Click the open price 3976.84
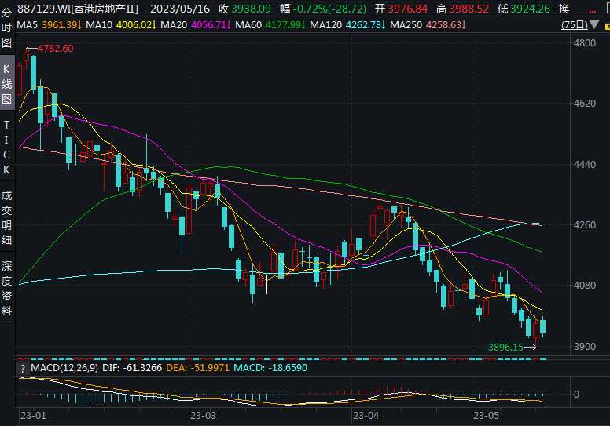Screen dimensions: 610x426 click(407, 9)
